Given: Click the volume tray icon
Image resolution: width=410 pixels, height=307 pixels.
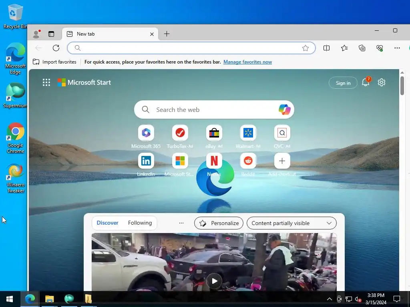Looking at the screenshot, I should tap(358, 299).
